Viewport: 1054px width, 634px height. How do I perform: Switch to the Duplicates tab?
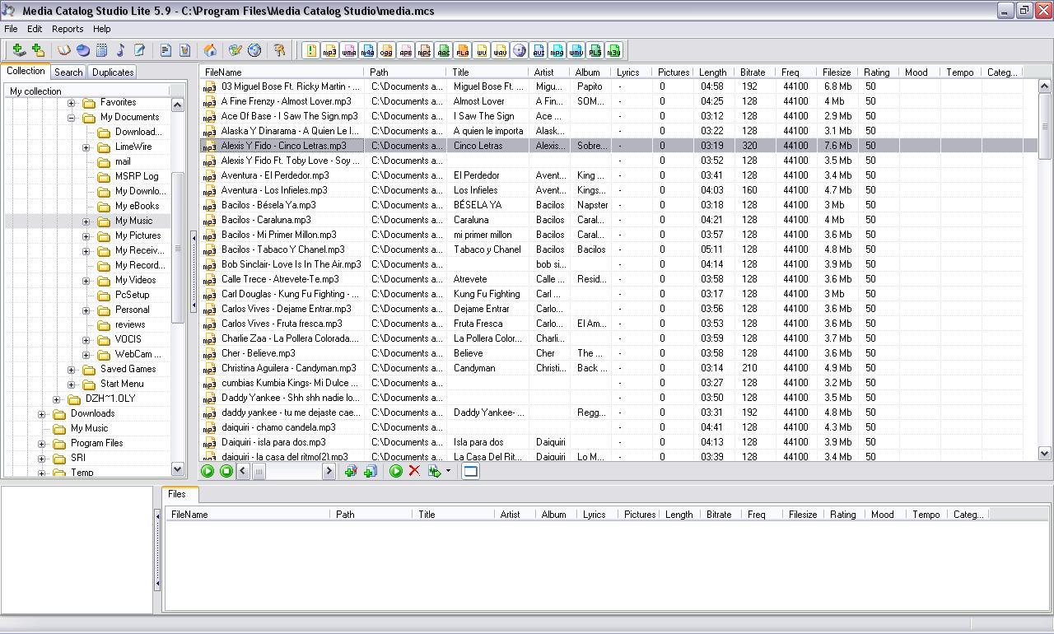click(x=113, y=72)
